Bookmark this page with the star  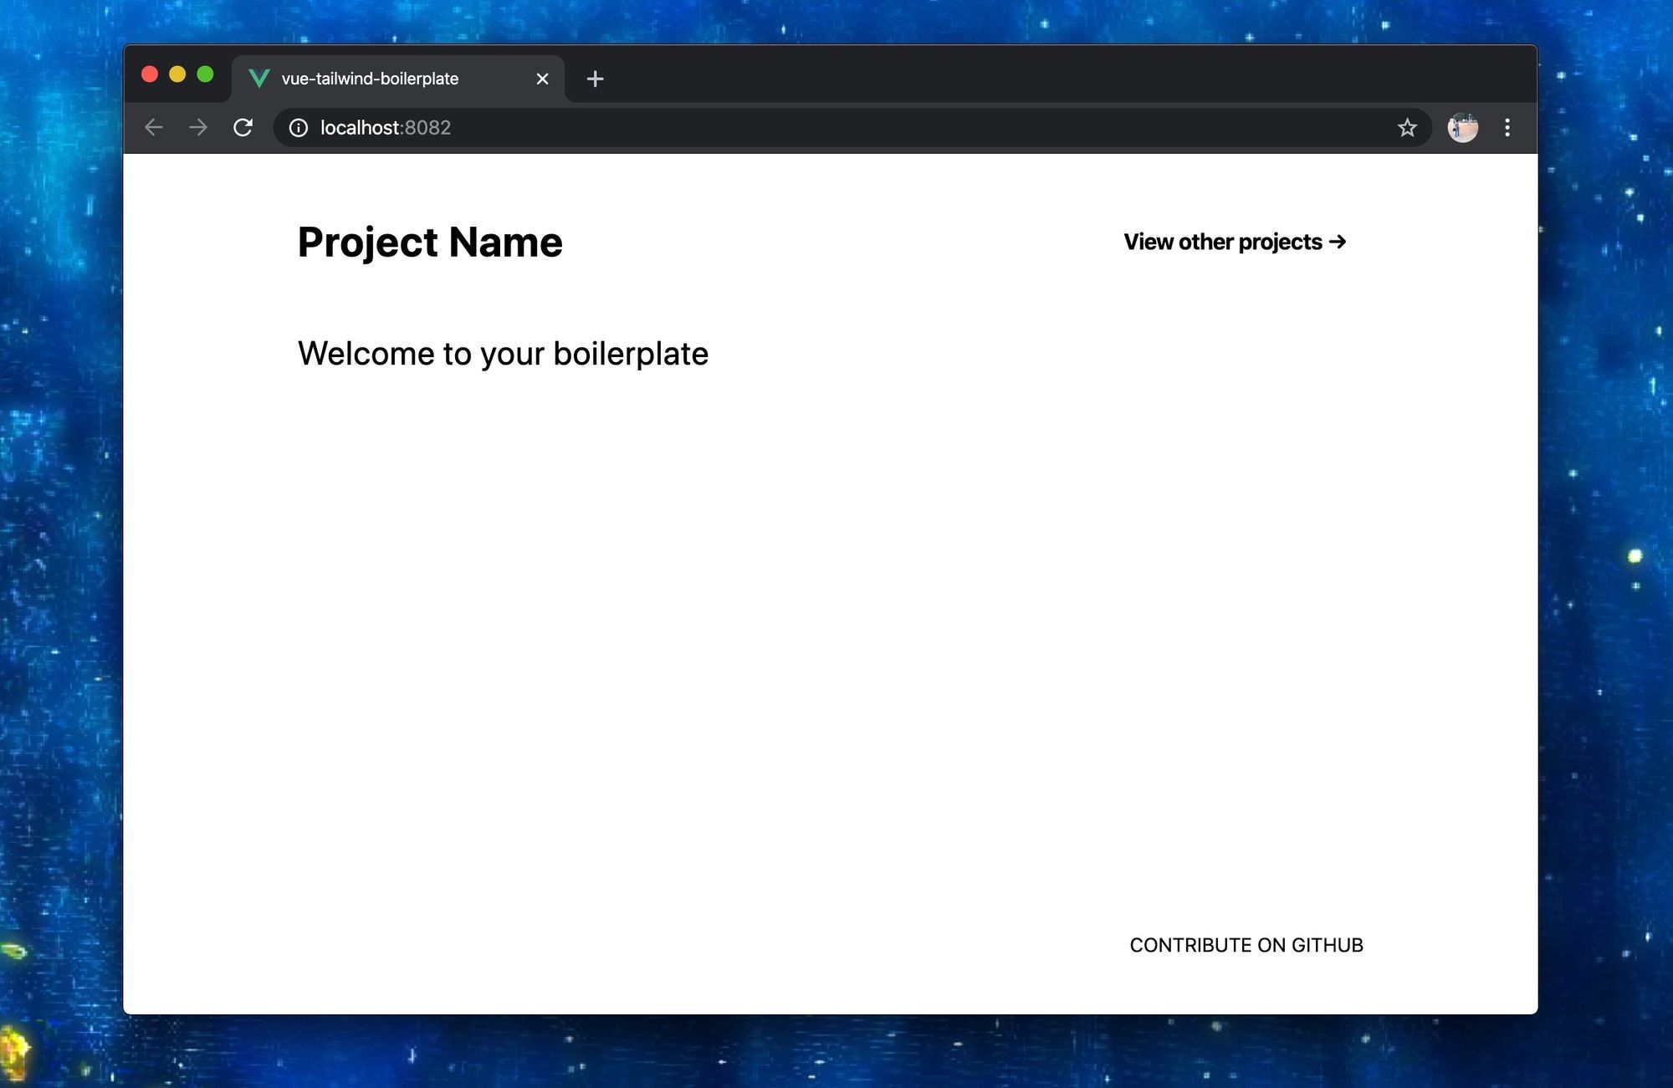[x=1407, y=127]
